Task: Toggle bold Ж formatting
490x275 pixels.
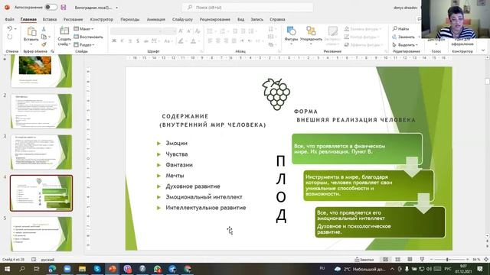Action: [114, 40]
